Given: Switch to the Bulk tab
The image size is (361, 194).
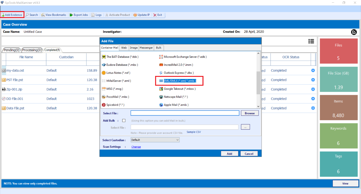Looking at the screenshot, I should point(159,48).
